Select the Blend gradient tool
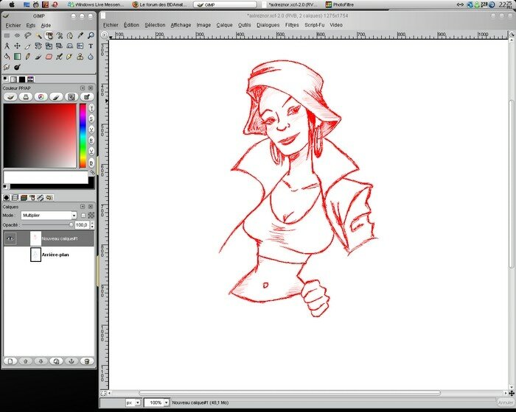 (17, 57)
